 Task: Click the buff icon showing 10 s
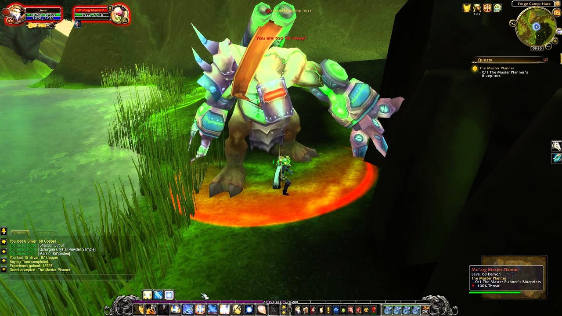point(477,8)
